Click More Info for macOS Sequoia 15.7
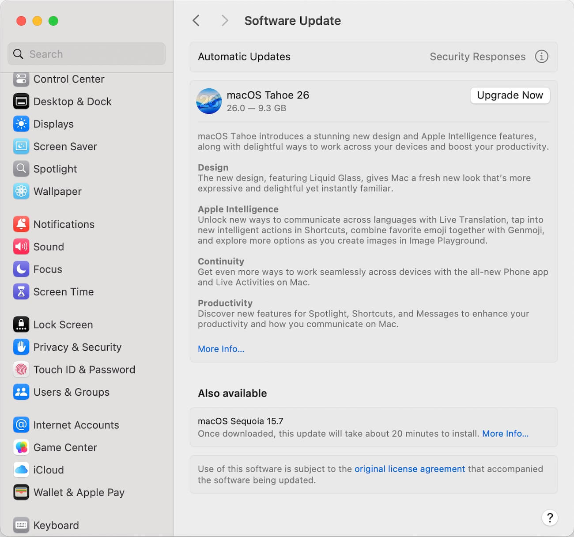Image resolution: width=574 pixels, height=537 pixels. (x=505, y=434)
